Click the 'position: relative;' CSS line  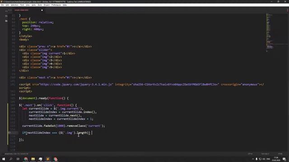point(38,22)
